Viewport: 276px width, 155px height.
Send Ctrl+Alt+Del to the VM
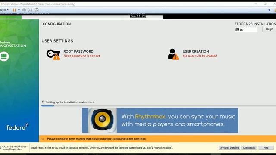click(24, 10)
